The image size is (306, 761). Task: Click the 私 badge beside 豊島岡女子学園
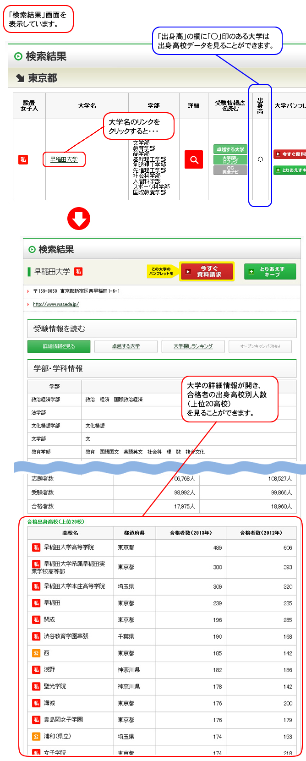click(36, 720)
